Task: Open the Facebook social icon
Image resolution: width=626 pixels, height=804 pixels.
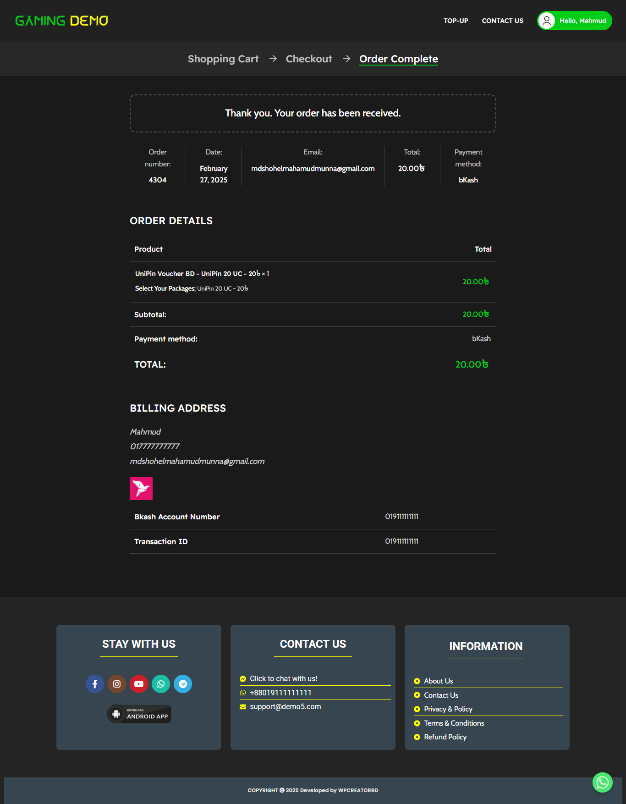Action: coord(95,684)
